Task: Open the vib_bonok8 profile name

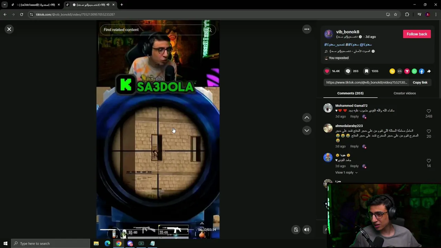Action: (348, 32)
